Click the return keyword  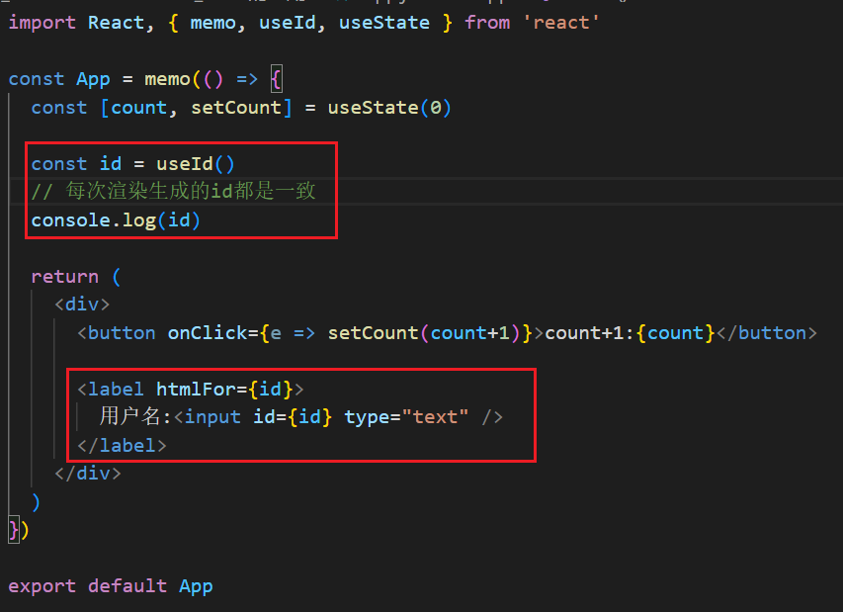(x=64, y=277)
